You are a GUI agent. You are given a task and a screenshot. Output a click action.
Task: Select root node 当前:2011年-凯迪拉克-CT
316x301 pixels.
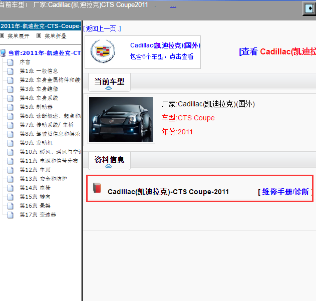[x=45, y=53]
